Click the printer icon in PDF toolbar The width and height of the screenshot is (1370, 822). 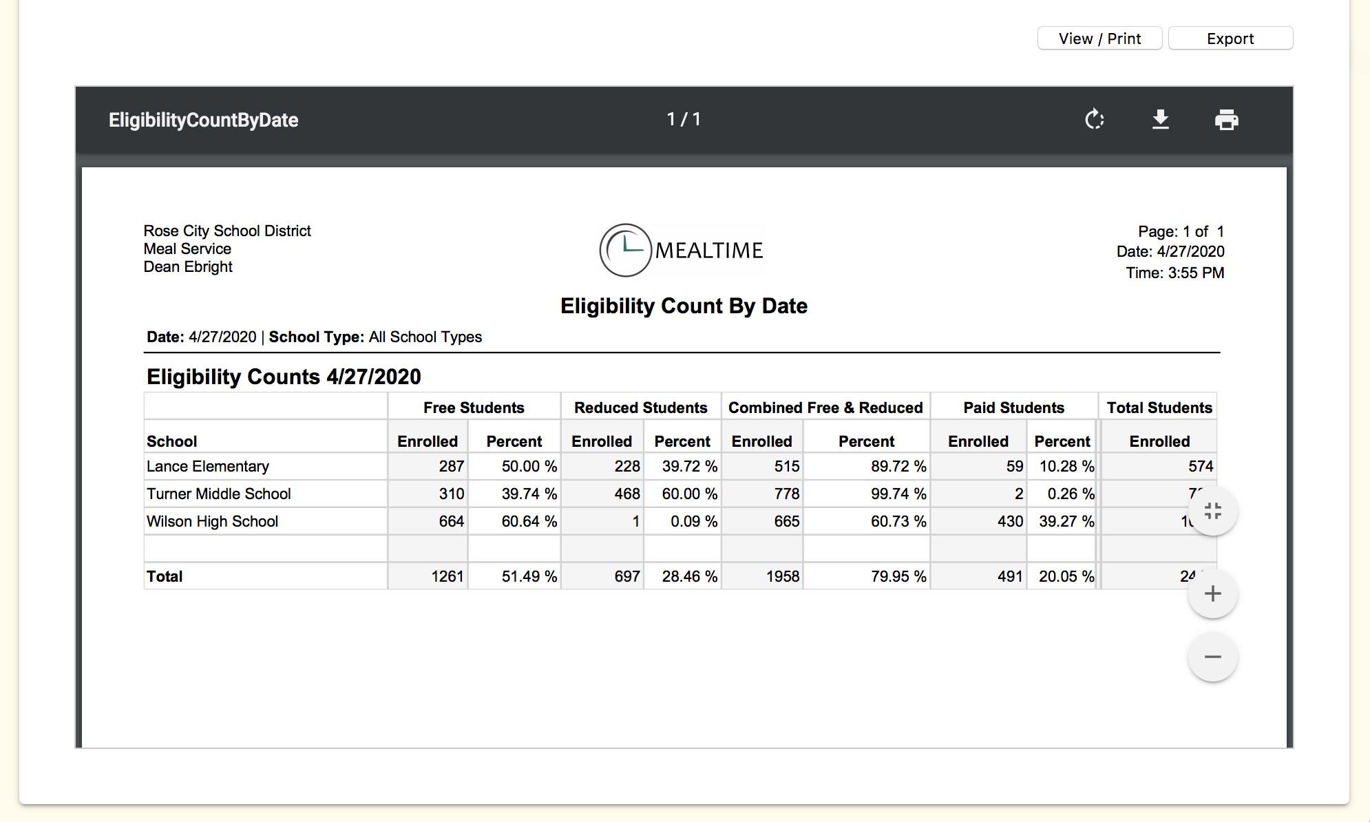click(x=1226, y=120)
